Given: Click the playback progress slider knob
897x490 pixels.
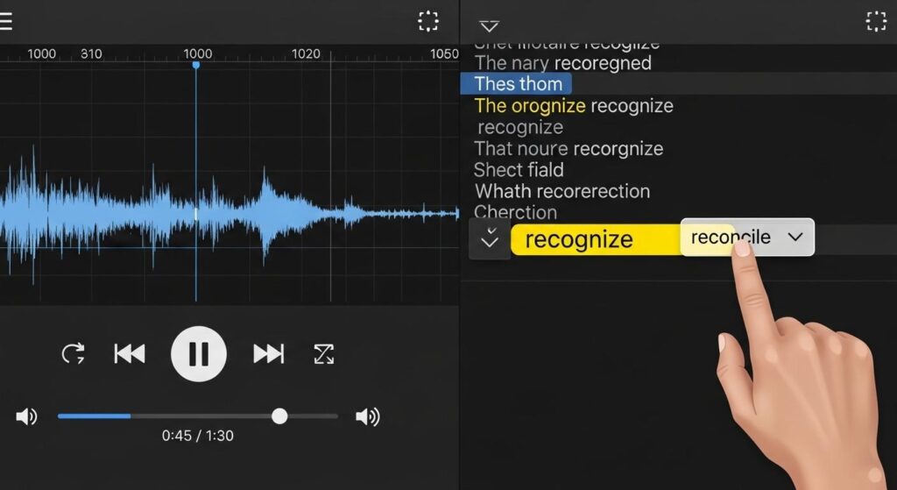Looking at the screenshot, I should [x=279, y=415].
